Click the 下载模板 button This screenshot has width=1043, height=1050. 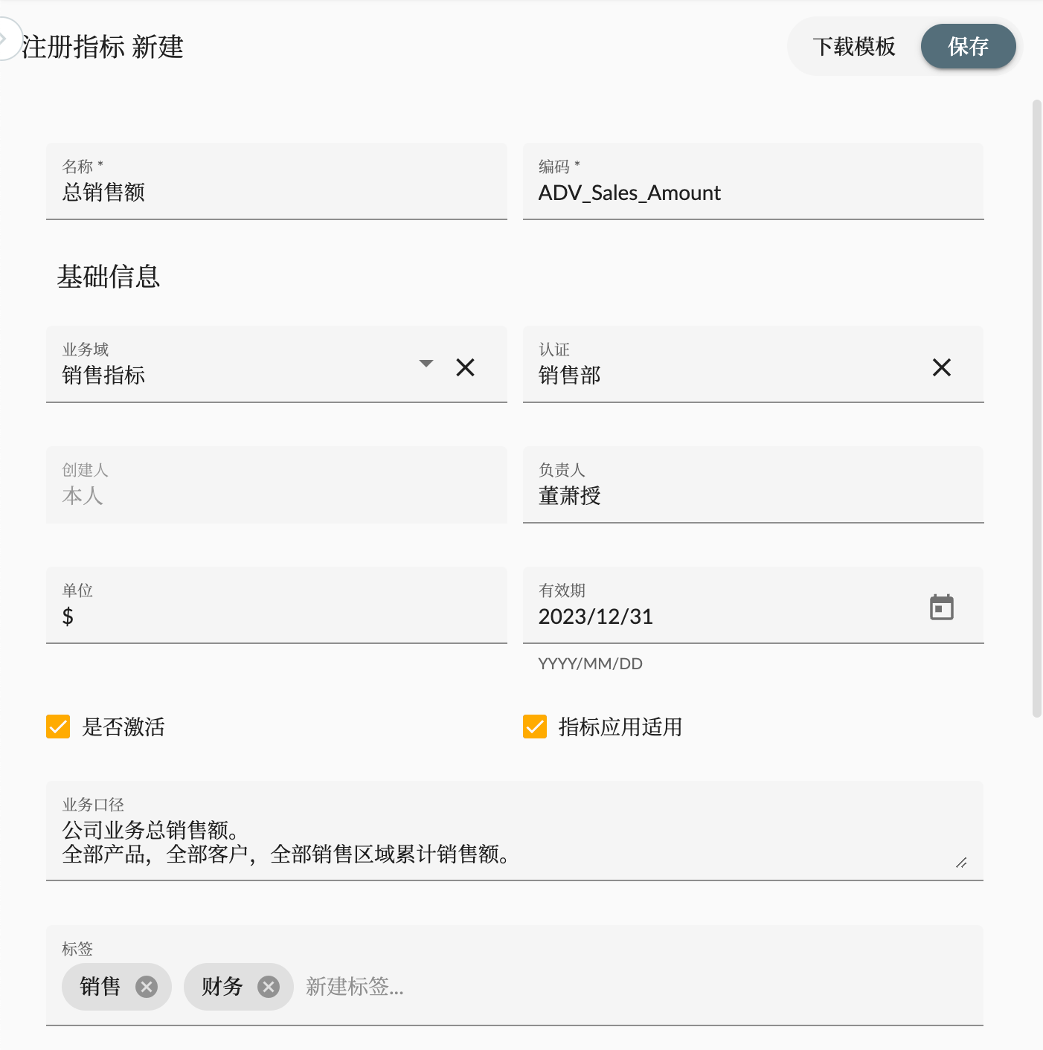pos(856,46)
